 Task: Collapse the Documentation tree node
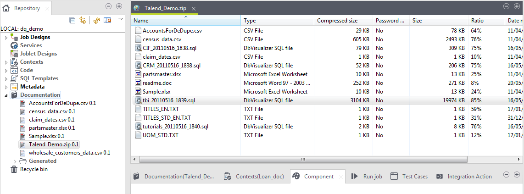pos(6,95)
